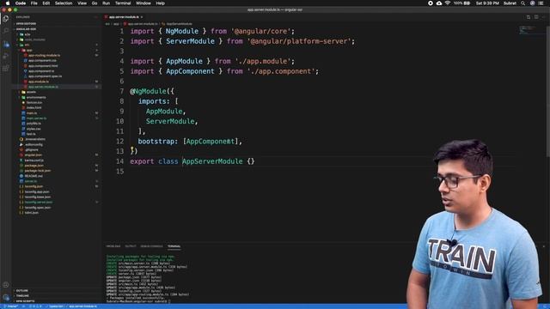Open Manage gear at activity bar bottom

pyautogui.click(x=6, y=298)
